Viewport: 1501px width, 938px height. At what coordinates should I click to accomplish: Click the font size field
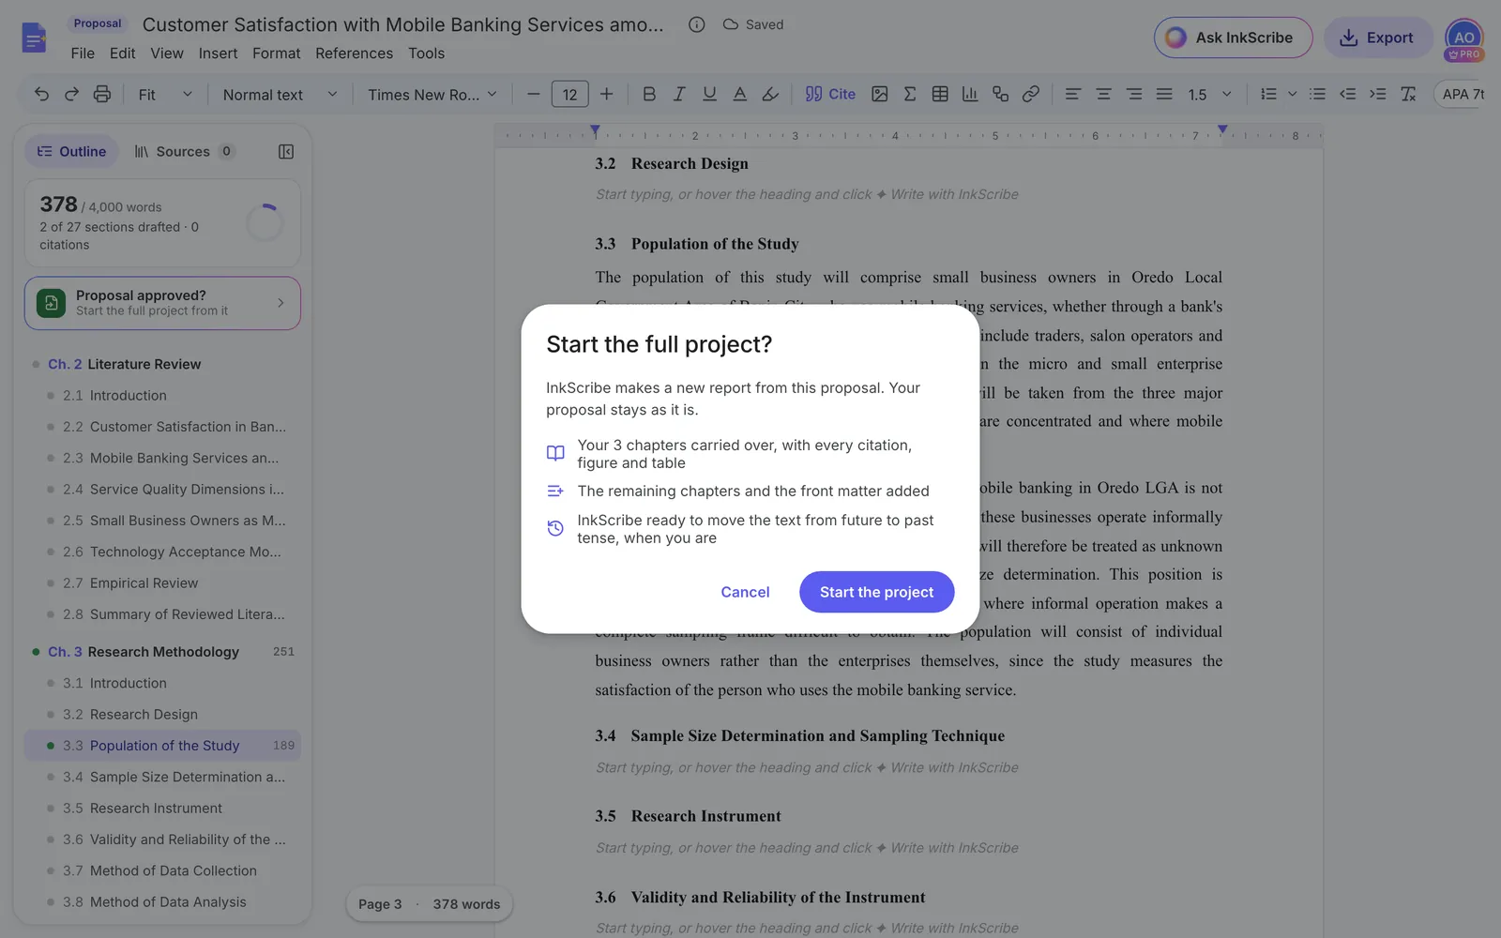click(x=570, y=94)
